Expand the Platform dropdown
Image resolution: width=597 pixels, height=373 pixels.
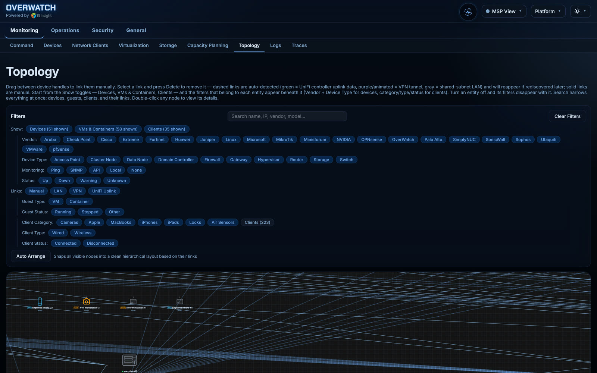point(548,11)
